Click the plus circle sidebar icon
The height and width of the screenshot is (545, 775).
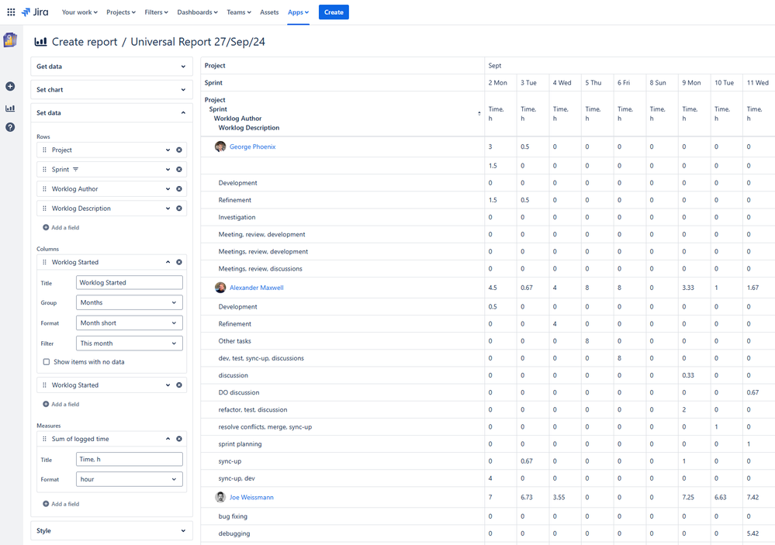(x=10, y=87)
